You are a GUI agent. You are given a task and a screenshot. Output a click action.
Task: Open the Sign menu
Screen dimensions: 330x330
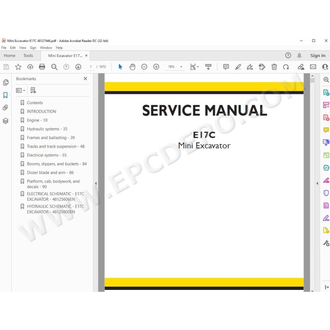tap(33, 48)
